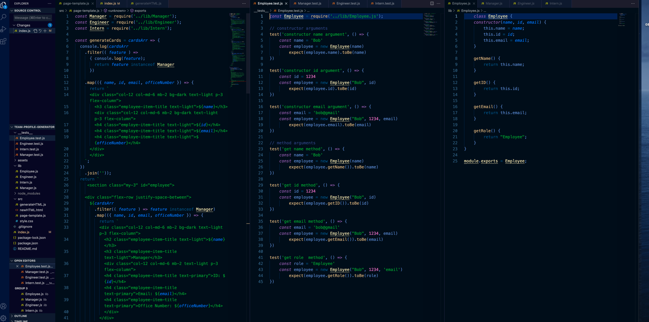Switch to the Intern.test.js tab

click(384, 4)
